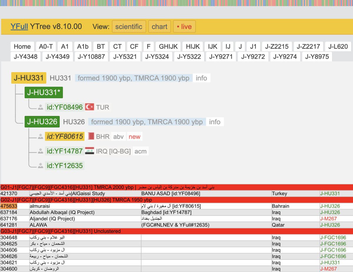Viewport: 353px width, 272px height.
Task: Open sample id:YF12635
Action: click(65, 166)
